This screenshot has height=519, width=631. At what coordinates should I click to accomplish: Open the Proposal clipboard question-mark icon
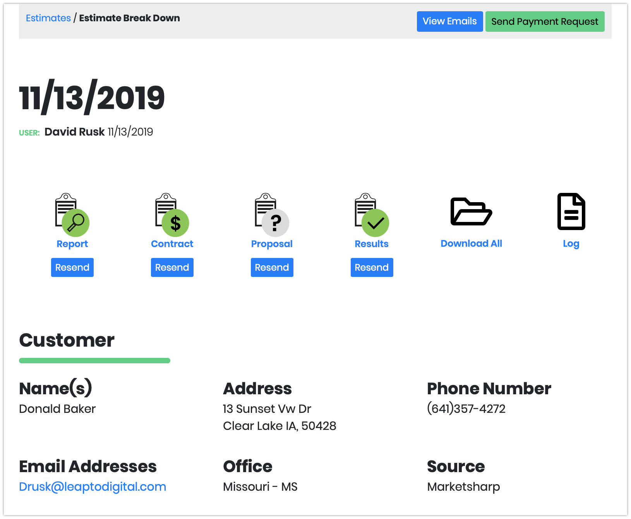pyautogui.click(x=272, y=215)
